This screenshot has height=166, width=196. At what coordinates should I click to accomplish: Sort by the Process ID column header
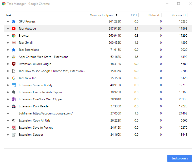coord(179,15)
